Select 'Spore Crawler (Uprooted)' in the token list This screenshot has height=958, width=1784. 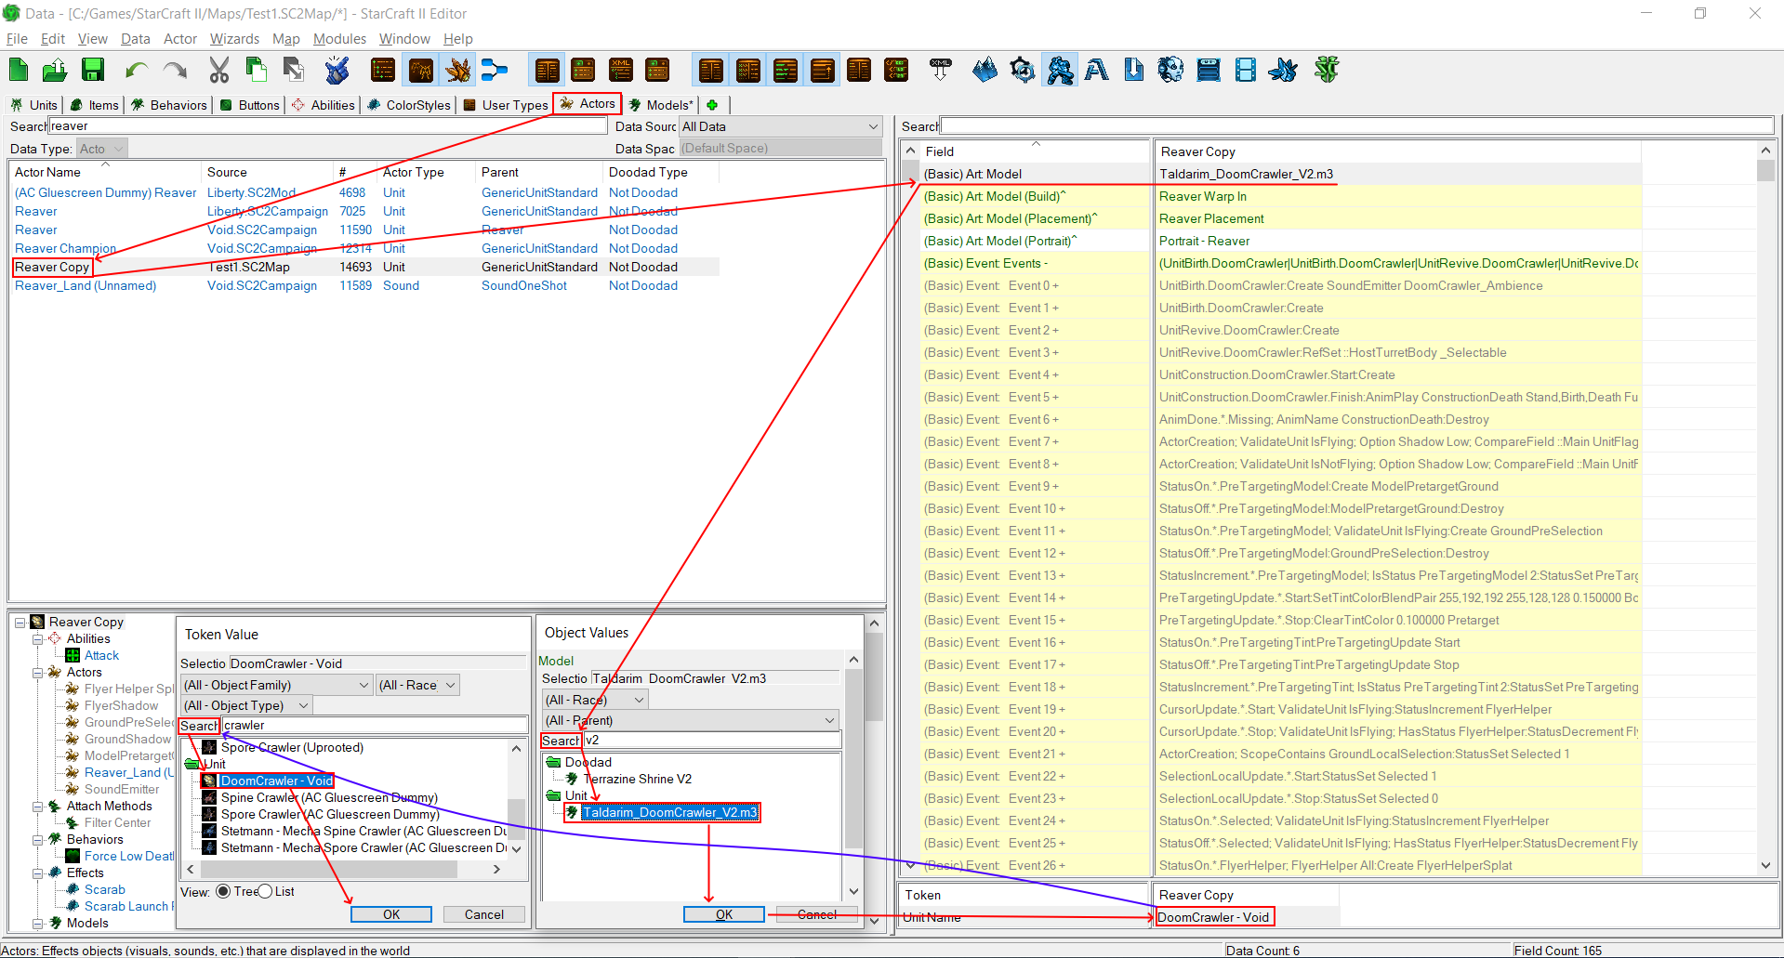(x=292, y=748)
